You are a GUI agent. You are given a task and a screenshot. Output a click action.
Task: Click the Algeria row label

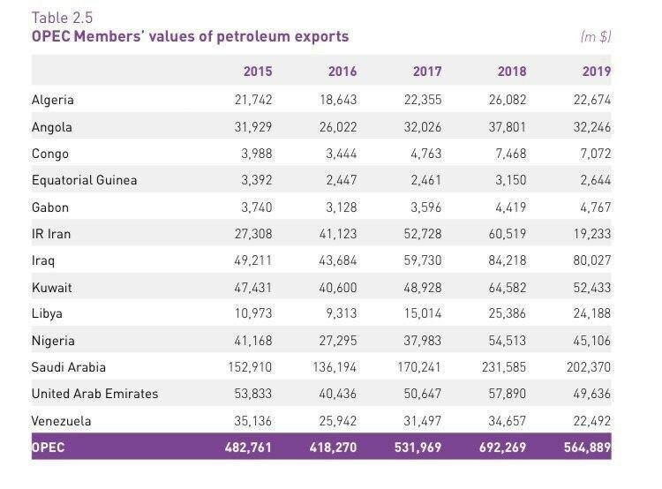point(53,100)
